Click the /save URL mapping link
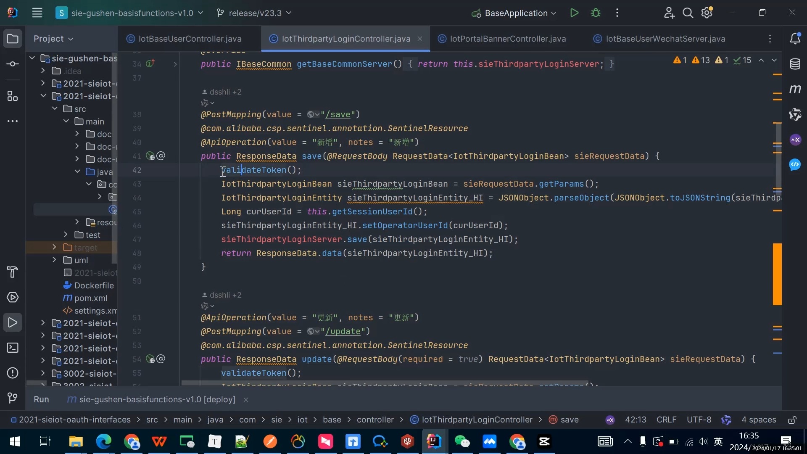Screen dimensions: 807x454 pyautogui.click(x=338, y=114)
